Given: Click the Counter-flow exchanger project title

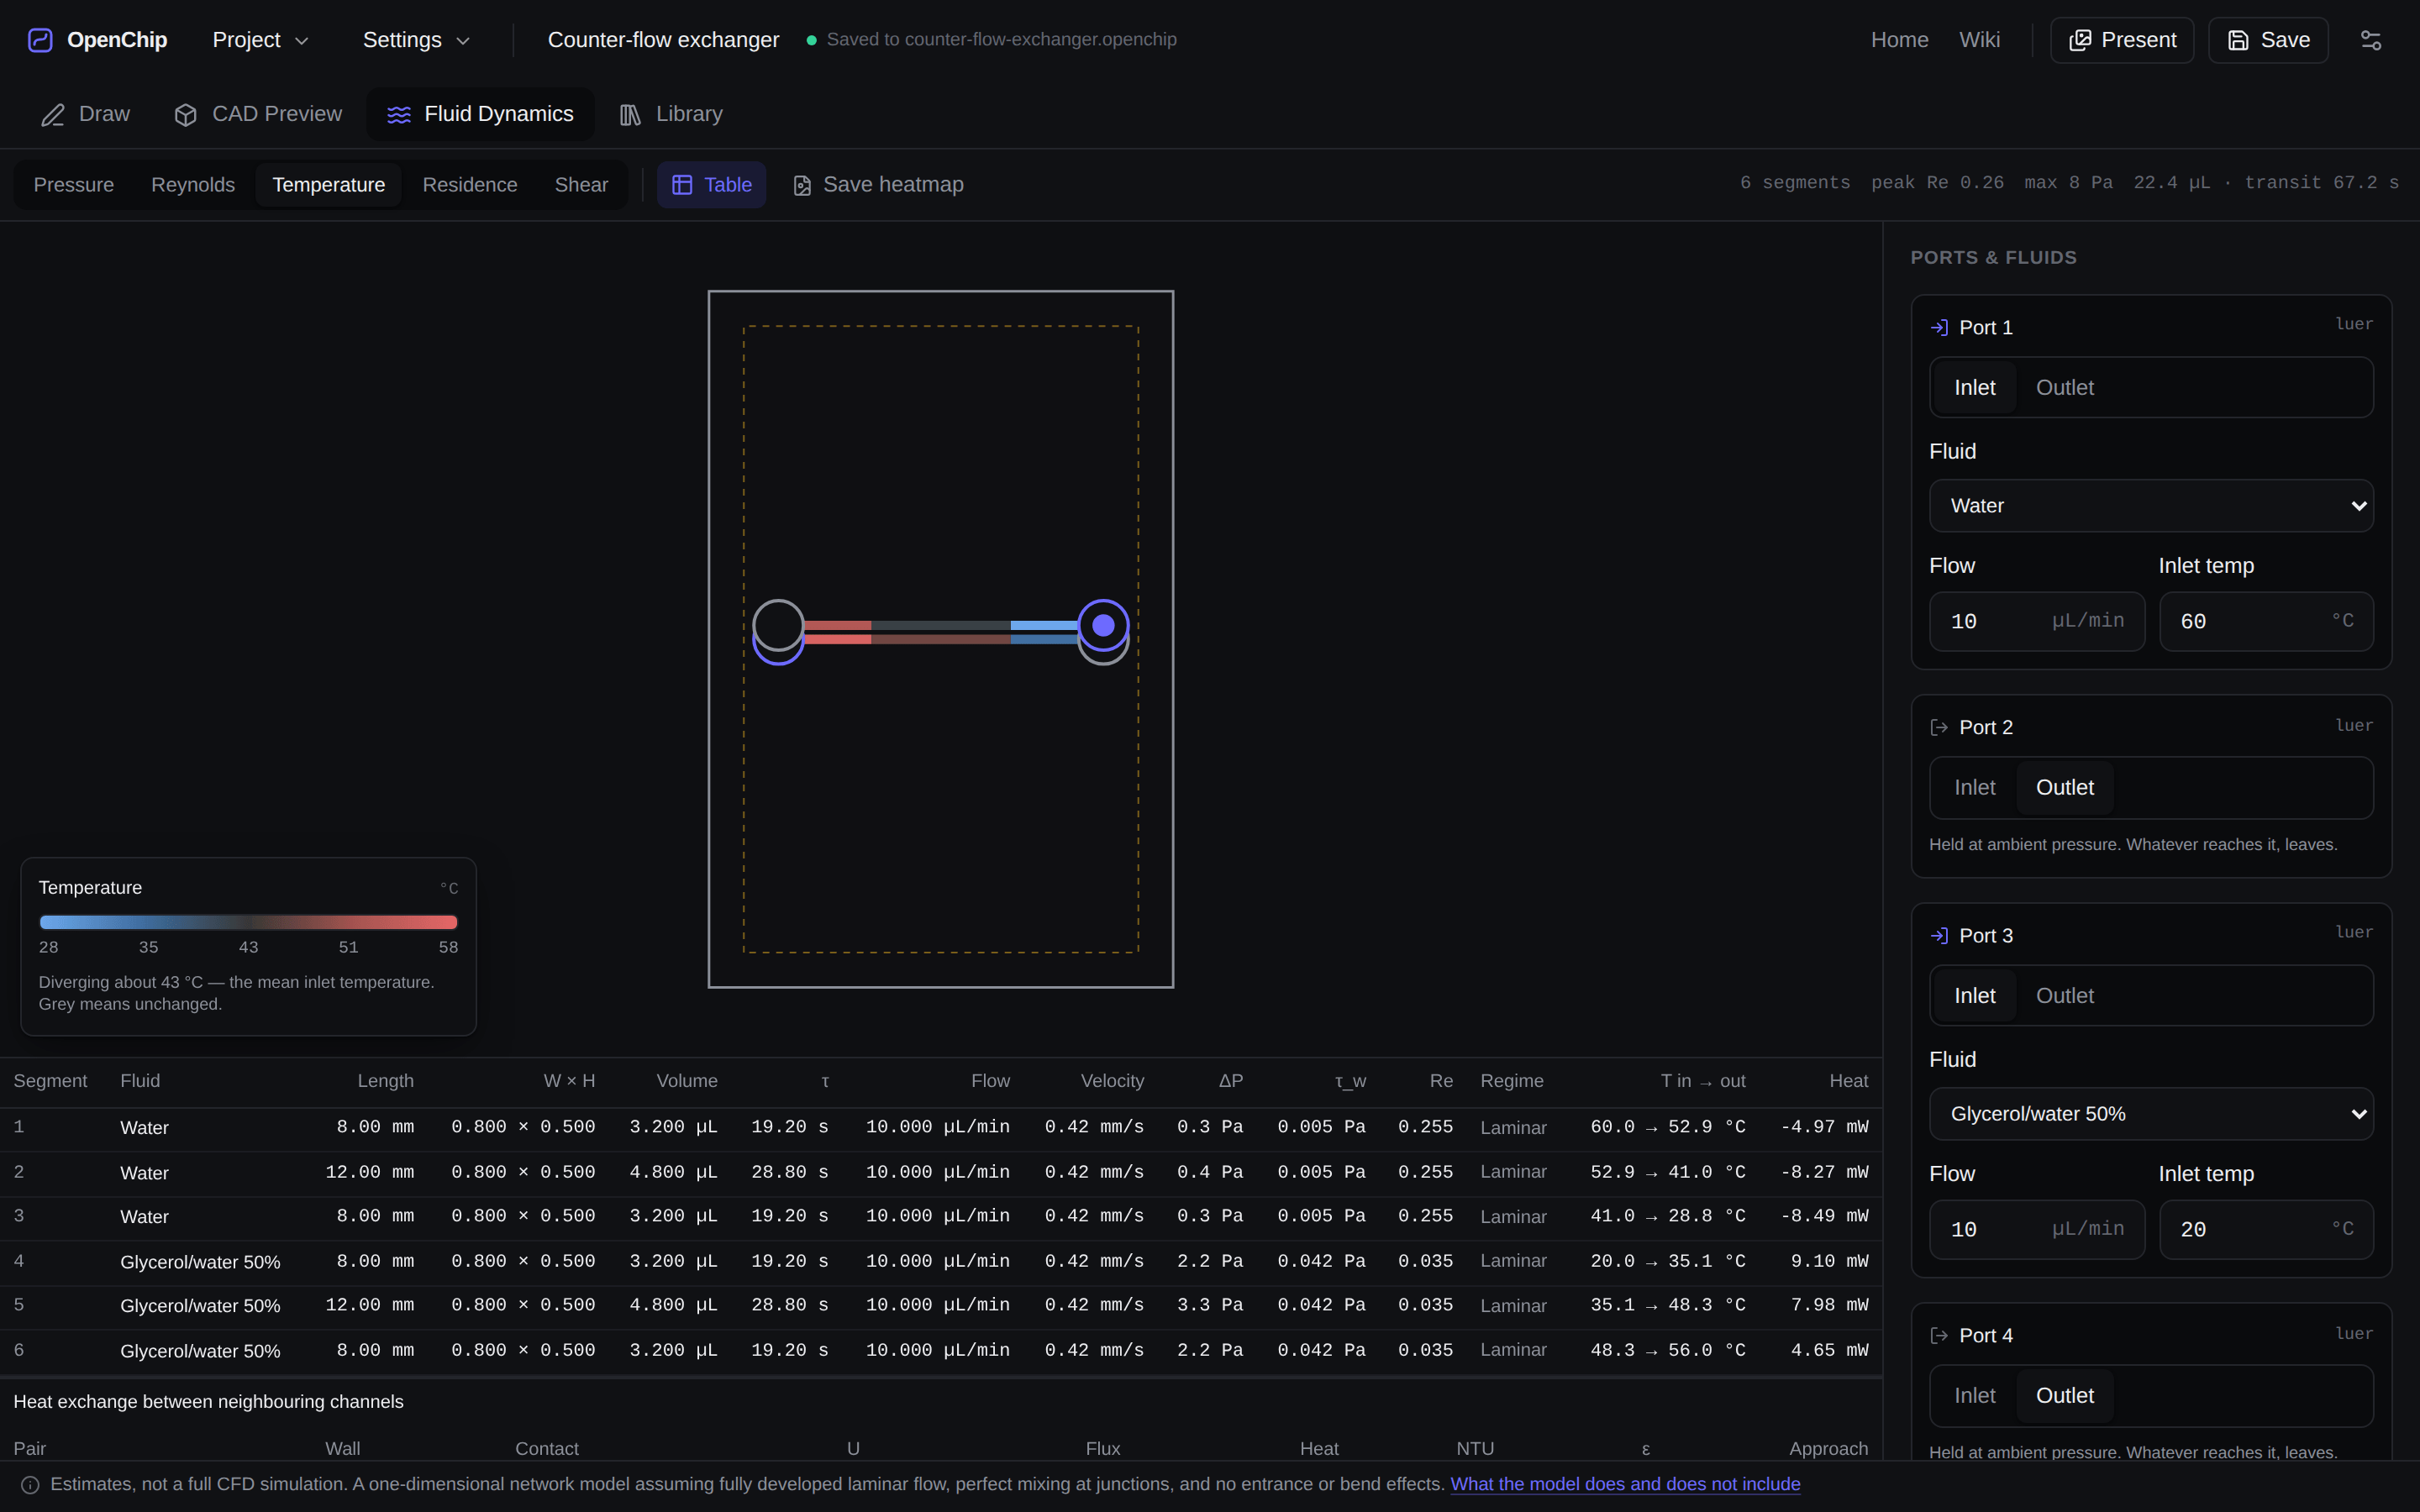Looking at the screenshot, I should [x=663, y=40].
